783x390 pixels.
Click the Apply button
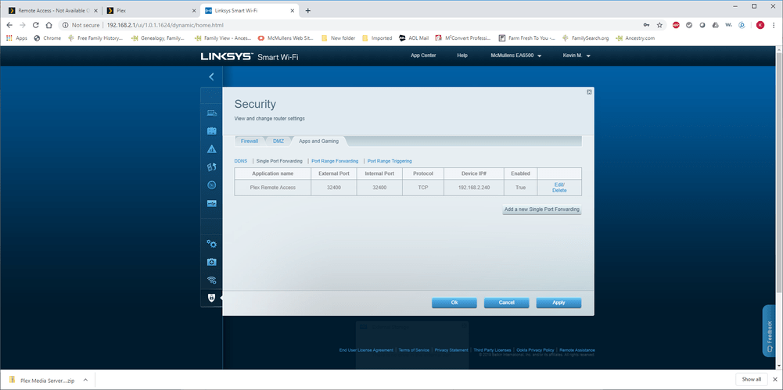[559, 302]
